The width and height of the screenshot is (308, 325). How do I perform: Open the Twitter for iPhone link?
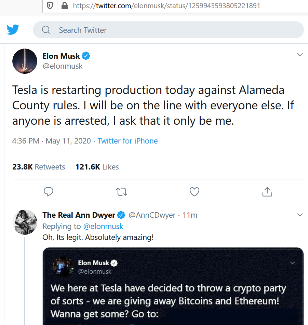(x=128, y=141)
